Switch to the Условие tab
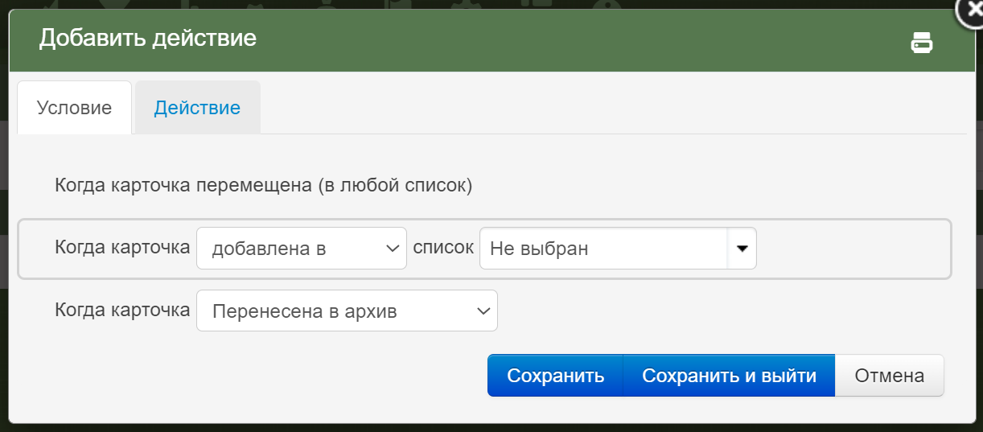983x432 pixels. (x=74, y=108)
